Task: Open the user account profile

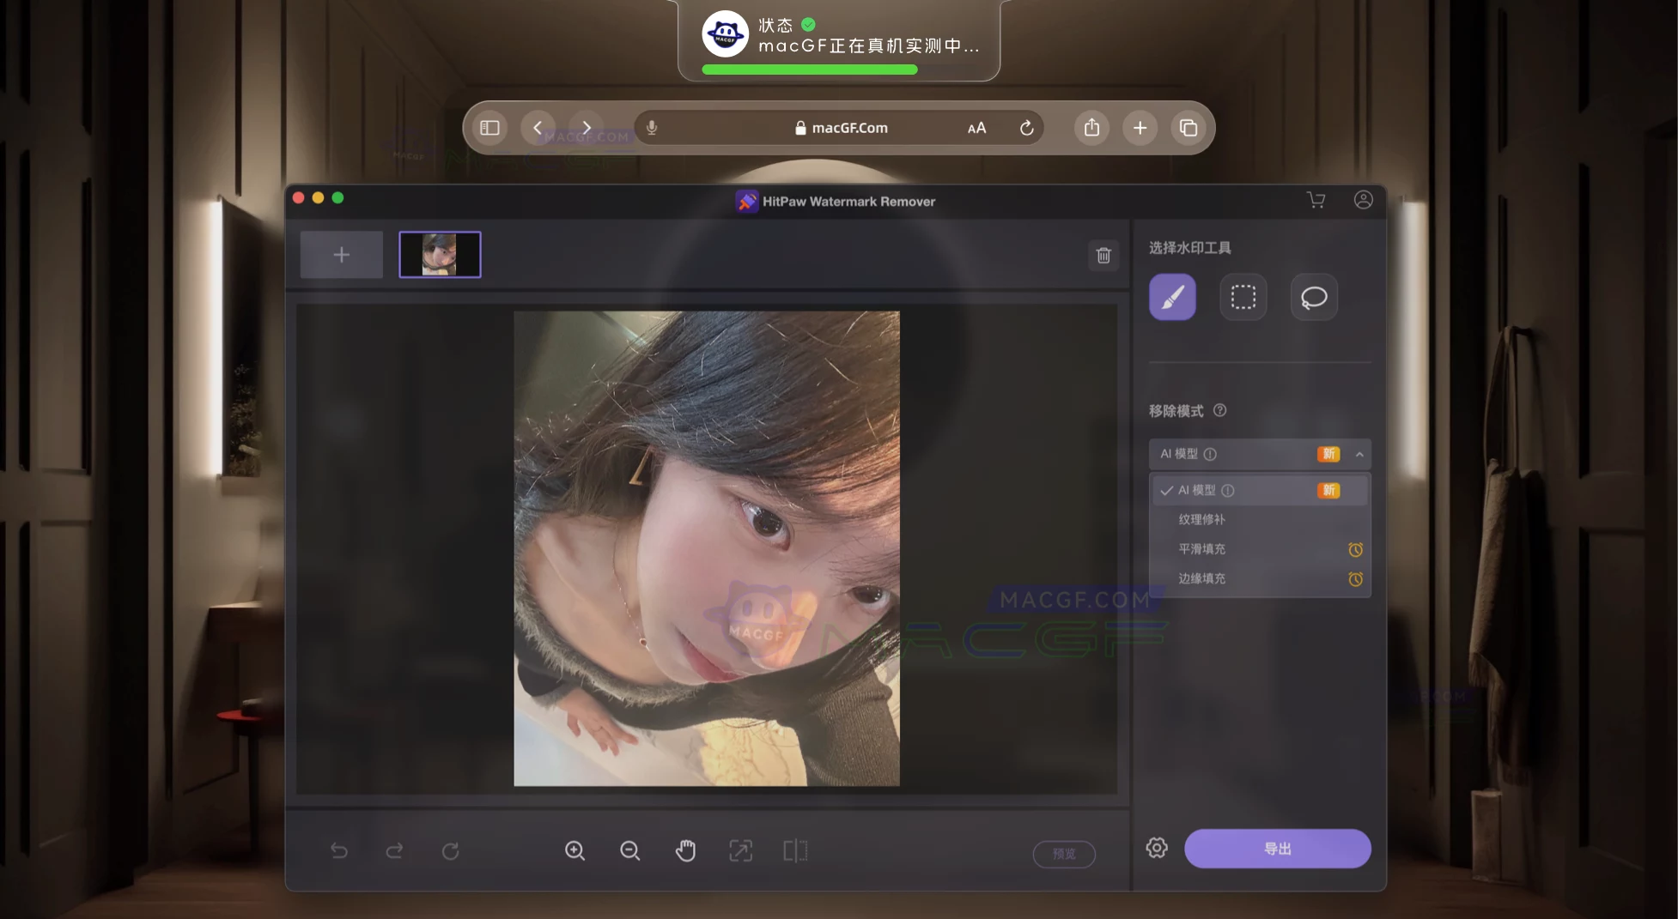Action: tap(1363, 200)
